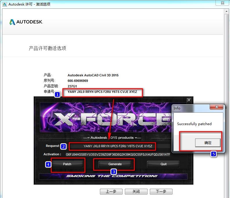Viewport: 230px width, 198px height.
Task: Click the scroll-up arrow of Autodesk window
Action: (227, 11)
